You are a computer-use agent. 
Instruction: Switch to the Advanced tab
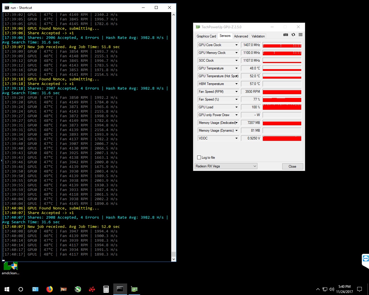[x=241, y=36]
